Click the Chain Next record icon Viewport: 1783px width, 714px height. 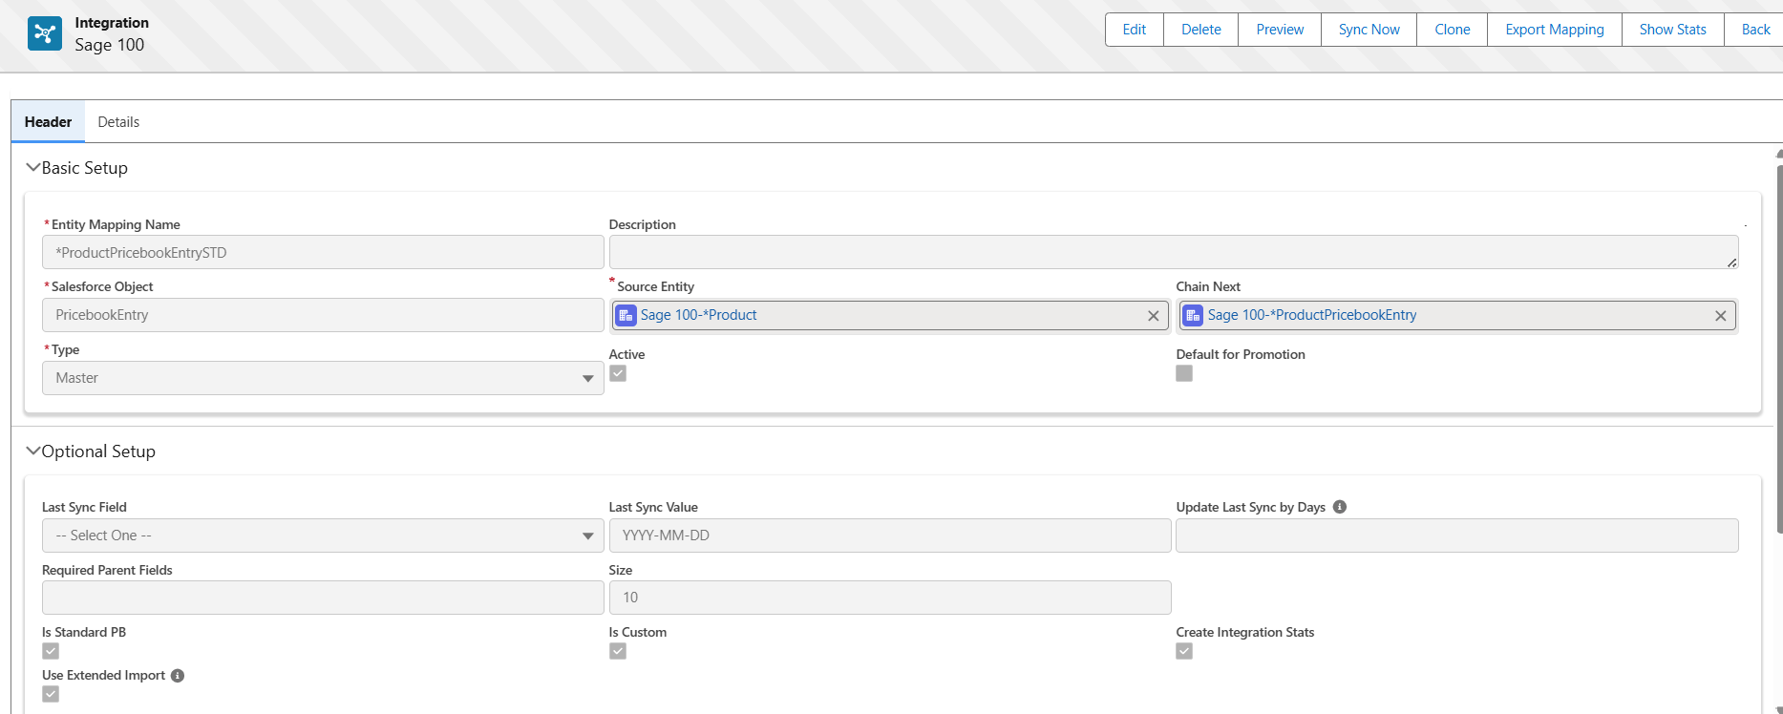(1193, 315)
